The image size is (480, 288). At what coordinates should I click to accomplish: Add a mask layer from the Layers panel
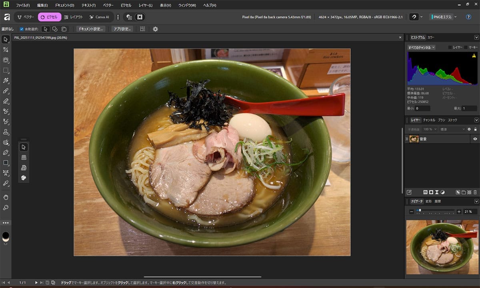click(431, 193)
